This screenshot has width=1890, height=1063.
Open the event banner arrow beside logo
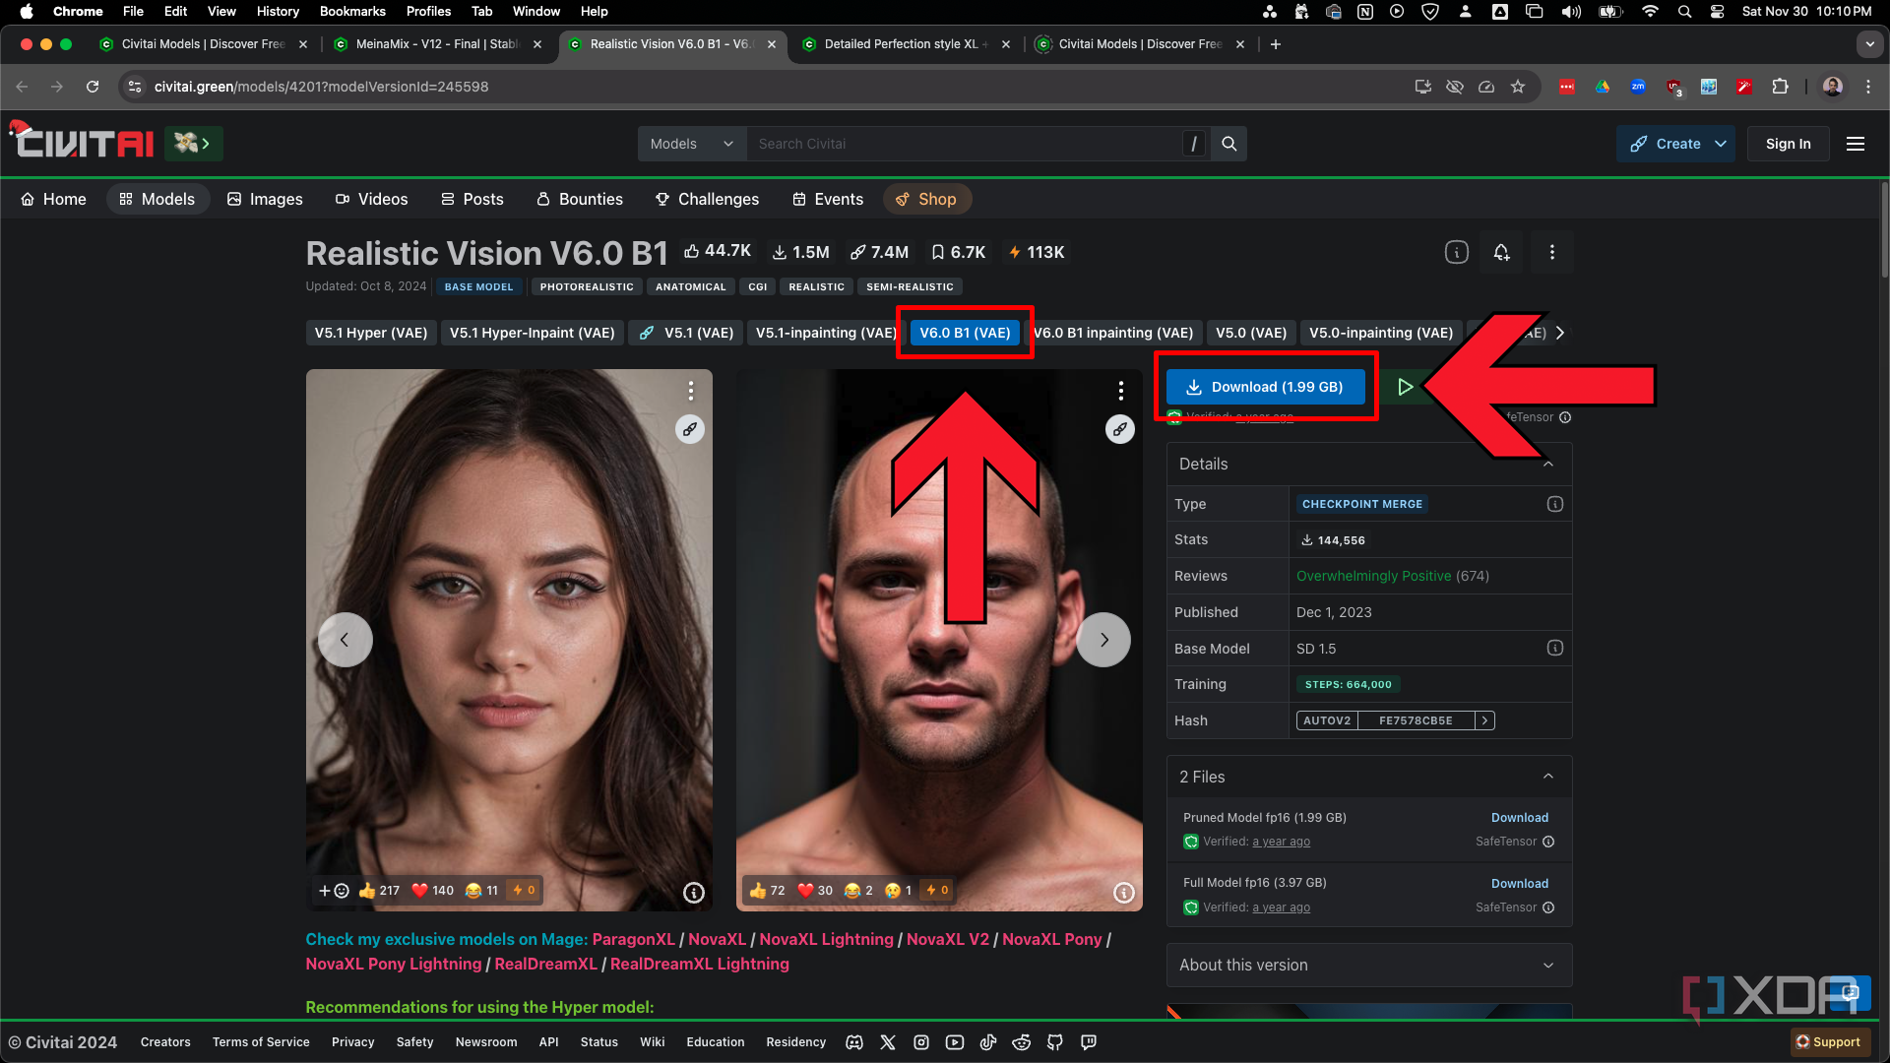(x=194, y=144)
